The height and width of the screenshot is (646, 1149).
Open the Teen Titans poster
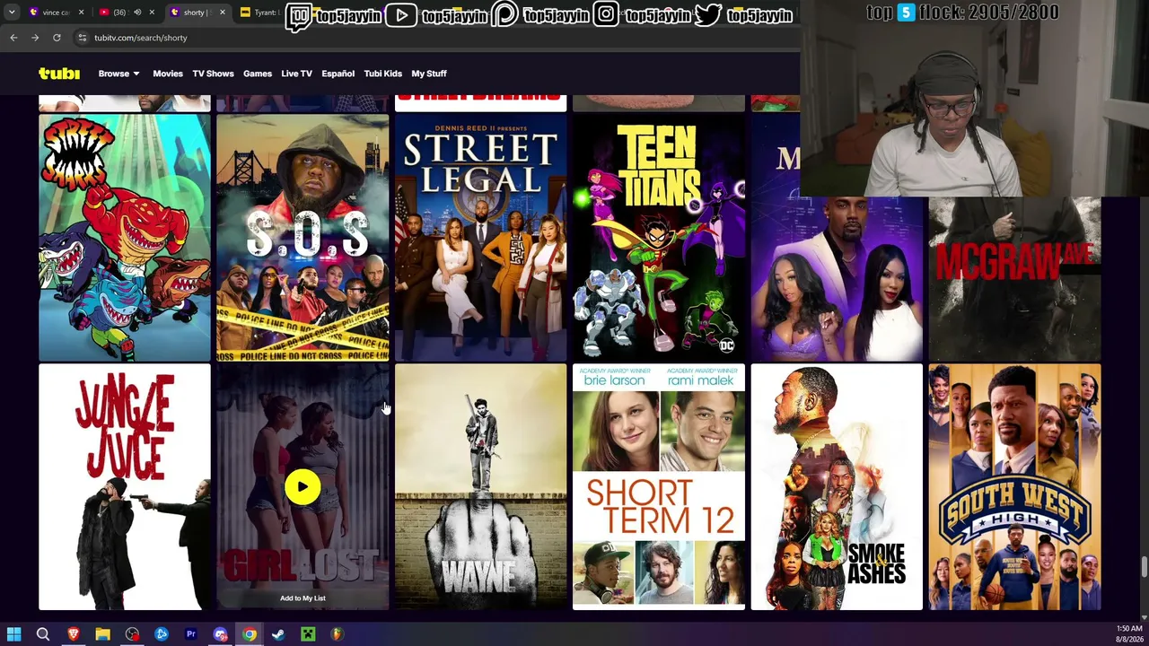[x=659, y=238]
